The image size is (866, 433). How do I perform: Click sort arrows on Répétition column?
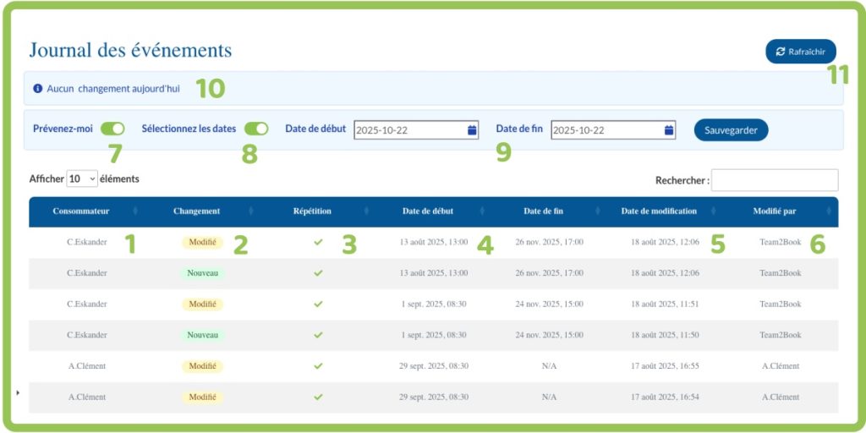(x=365, y=211)
